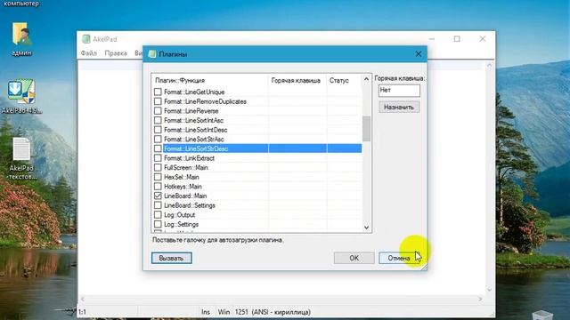The height and width of the screenshot is (320, 570).
Task: Click the Горячая клавиша column header
Action: [297, 80]
